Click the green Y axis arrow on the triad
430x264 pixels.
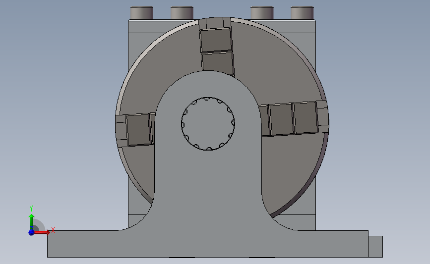(x=31, y=222)
